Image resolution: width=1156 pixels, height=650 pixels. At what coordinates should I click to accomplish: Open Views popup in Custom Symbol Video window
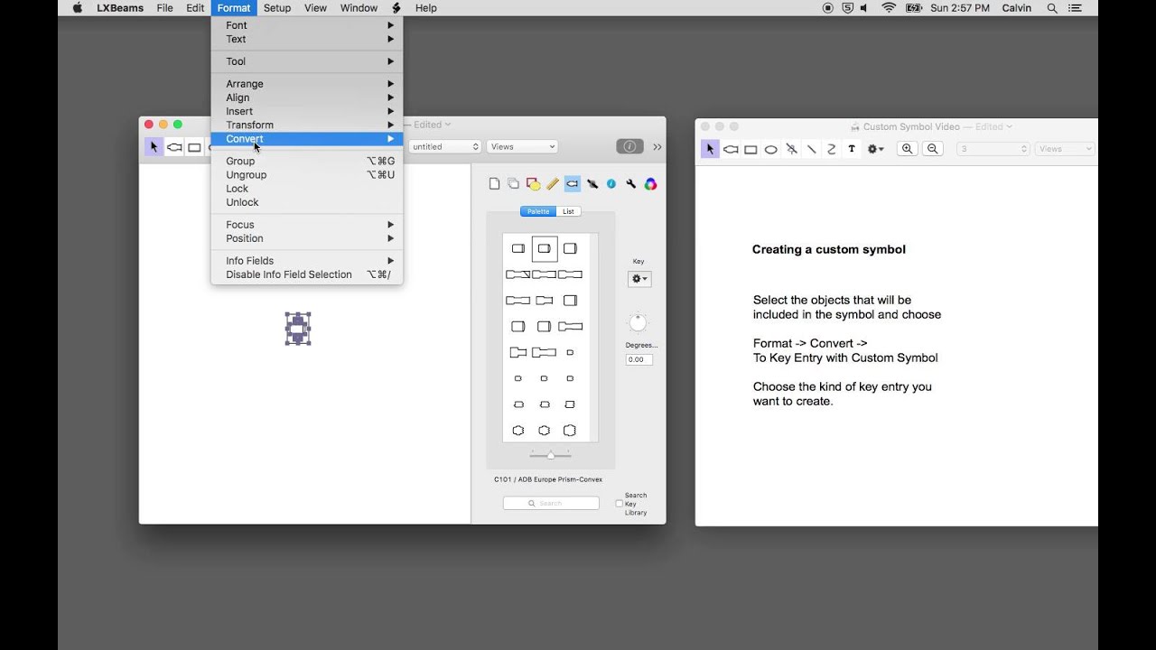point(1065,149)
